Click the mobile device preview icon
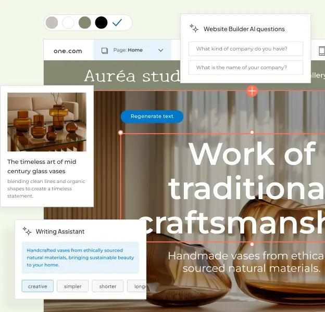The width and height of the screenshot is (325, 312). pos(321,50)
